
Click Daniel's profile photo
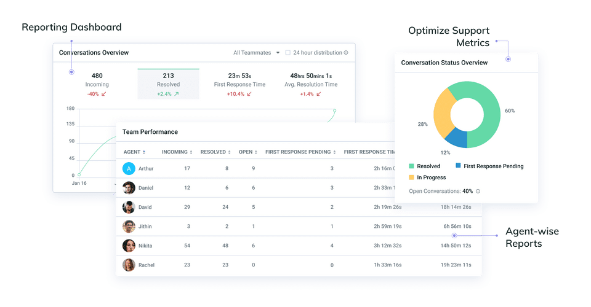(x=129, y=188)
